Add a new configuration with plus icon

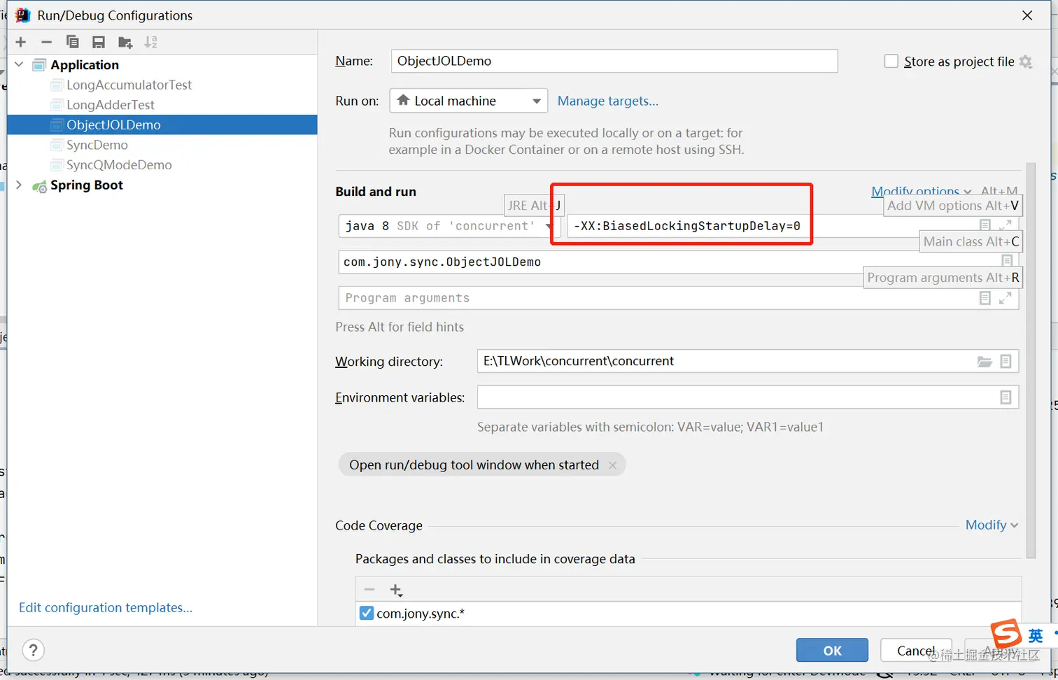point(21,42)
